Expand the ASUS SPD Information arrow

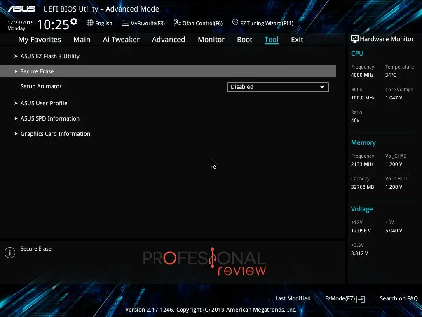tap(16, 118)
